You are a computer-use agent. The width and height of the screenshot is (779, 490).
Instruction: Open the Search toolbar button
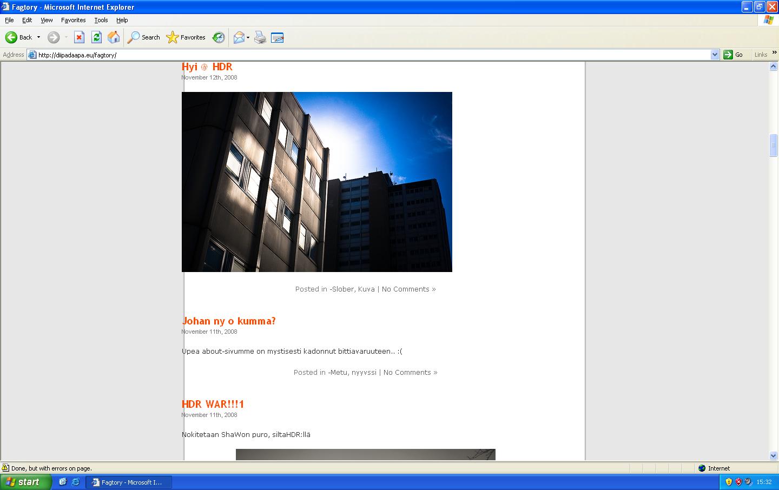pos(144,37)
